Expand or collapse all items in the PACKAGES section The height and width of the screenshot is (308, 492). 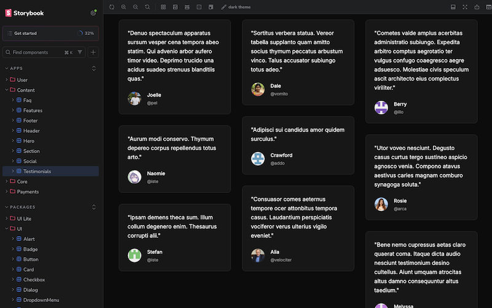click(94, 207)
